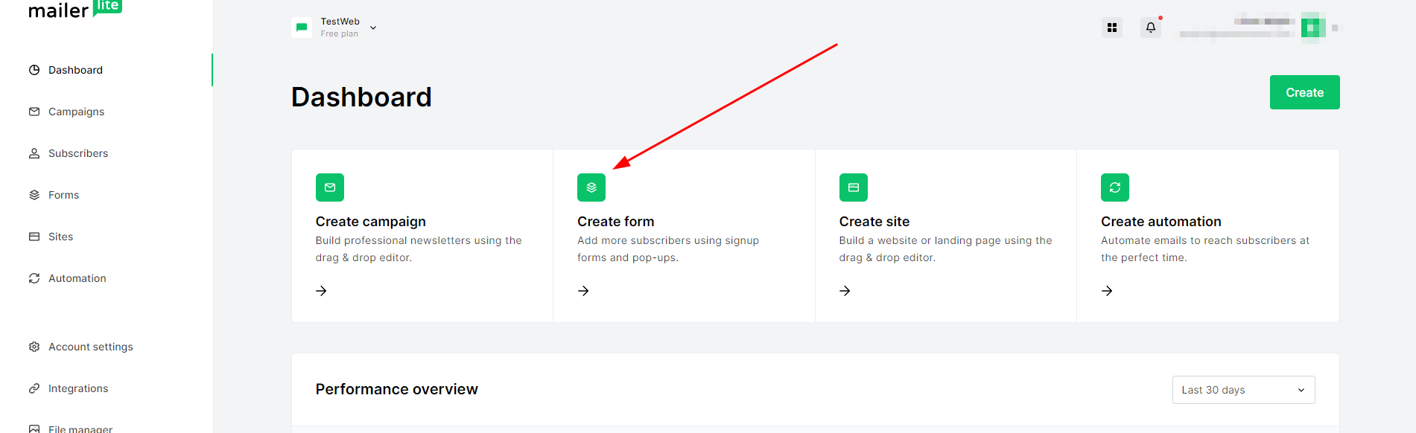Click the Create automation refresh icon
1416x433 pixels.
[1114, 187]
